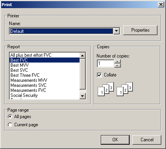Confirm printing with OK
The image size is (166, 149).
tap(115, 140)
